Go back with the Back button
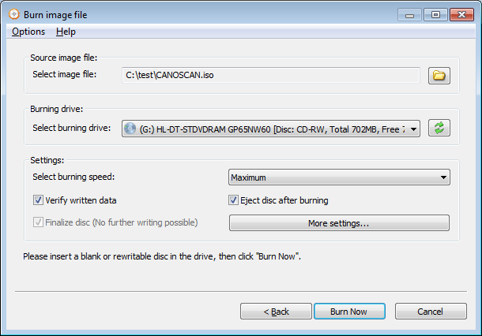The height and width of the screenshot is (336, 482). click(276, 312)
